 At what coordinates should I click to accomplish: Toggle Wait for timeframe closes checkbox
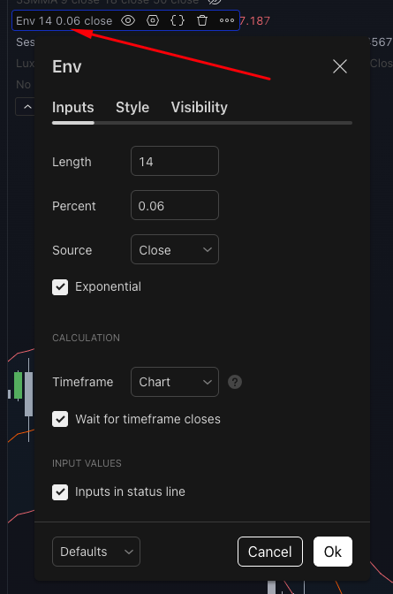point(60,419)
